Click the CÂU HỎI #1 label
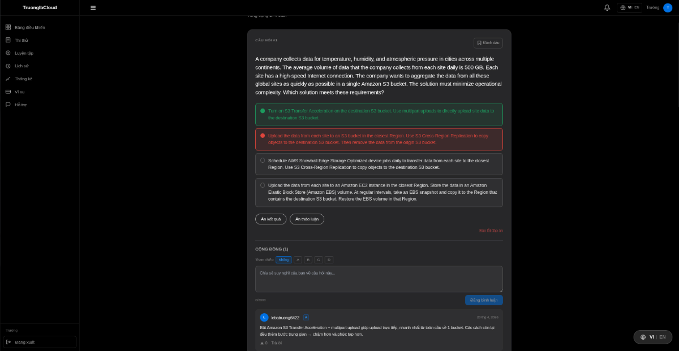679x351 pixels. point(266,40)
